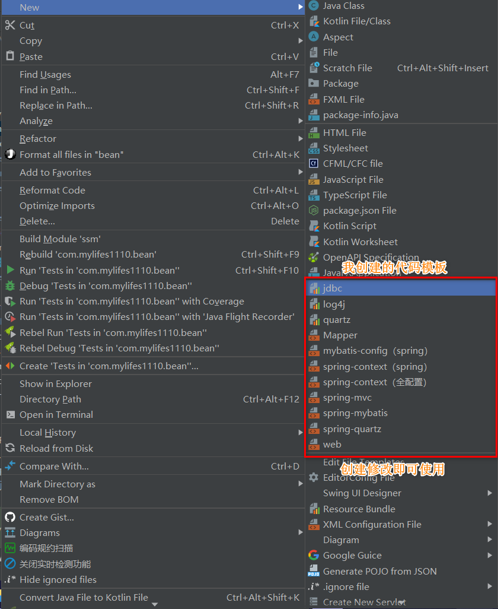Click the Stylesheet CSS icon
This screenshot has height=609, width=498.
[x=314, y=148]
